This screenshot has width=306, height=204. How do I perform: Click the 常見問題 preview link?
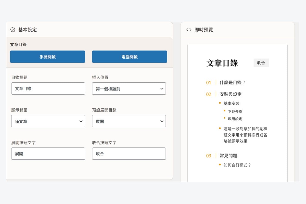pyautogui.click(x=228, y=156)
